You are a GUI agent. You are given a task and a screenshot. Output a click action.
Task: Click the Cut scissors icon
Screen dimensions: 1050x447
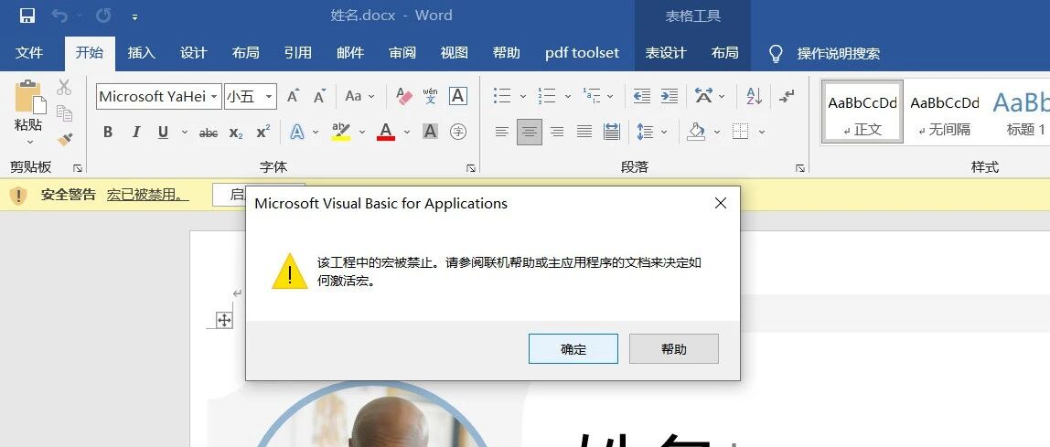(x=64, y=87)
